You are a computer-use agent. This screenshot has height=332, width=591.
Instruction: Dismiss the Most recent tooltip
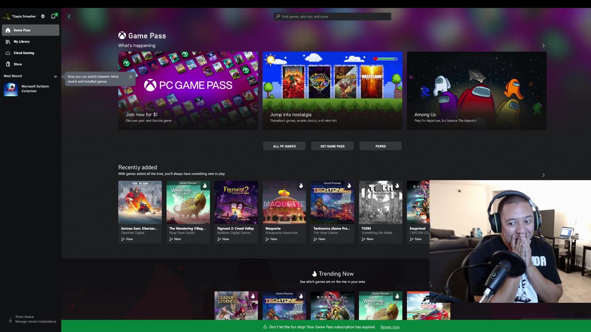coord(131,77)
